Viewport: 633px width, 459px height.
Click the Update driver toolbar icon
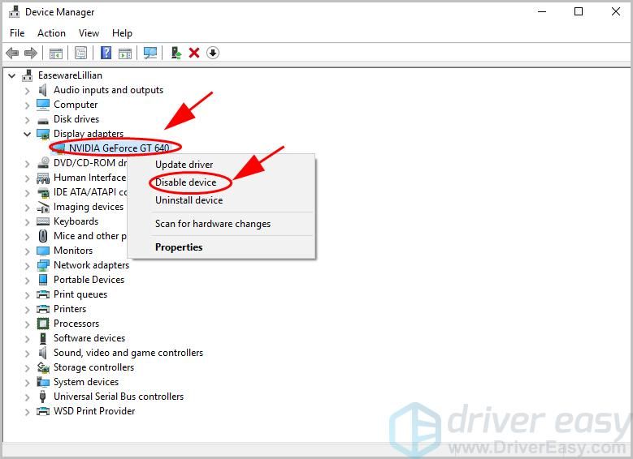tap(176, 53)
